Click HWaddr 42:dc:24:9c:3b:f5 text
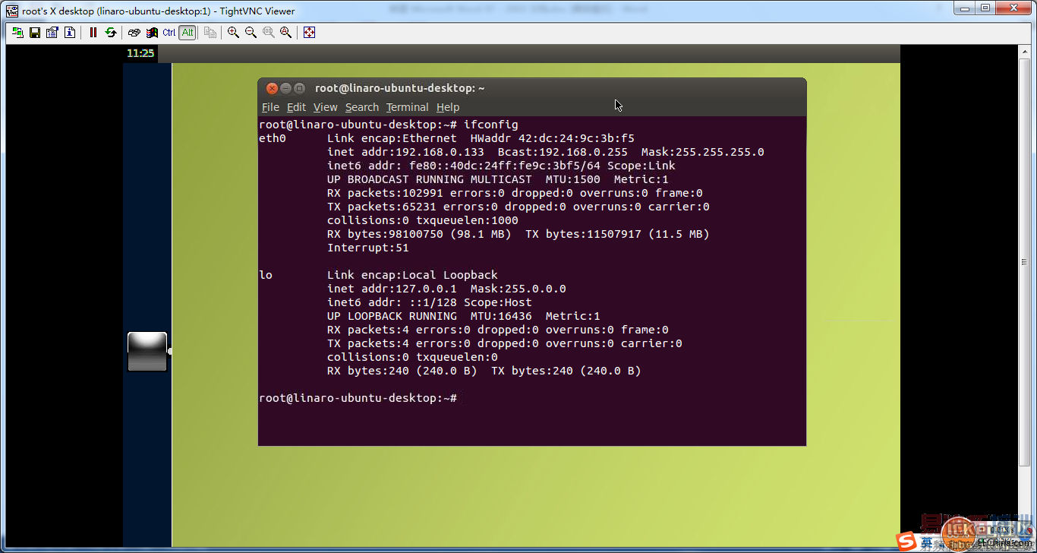The height and width of the screenshot is (553, 1037). (553, 138)
